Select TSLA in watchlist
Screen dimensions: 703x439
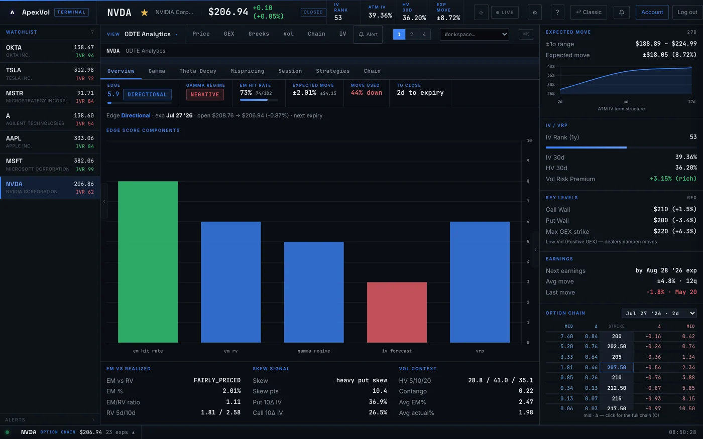(x=50, y=74)
